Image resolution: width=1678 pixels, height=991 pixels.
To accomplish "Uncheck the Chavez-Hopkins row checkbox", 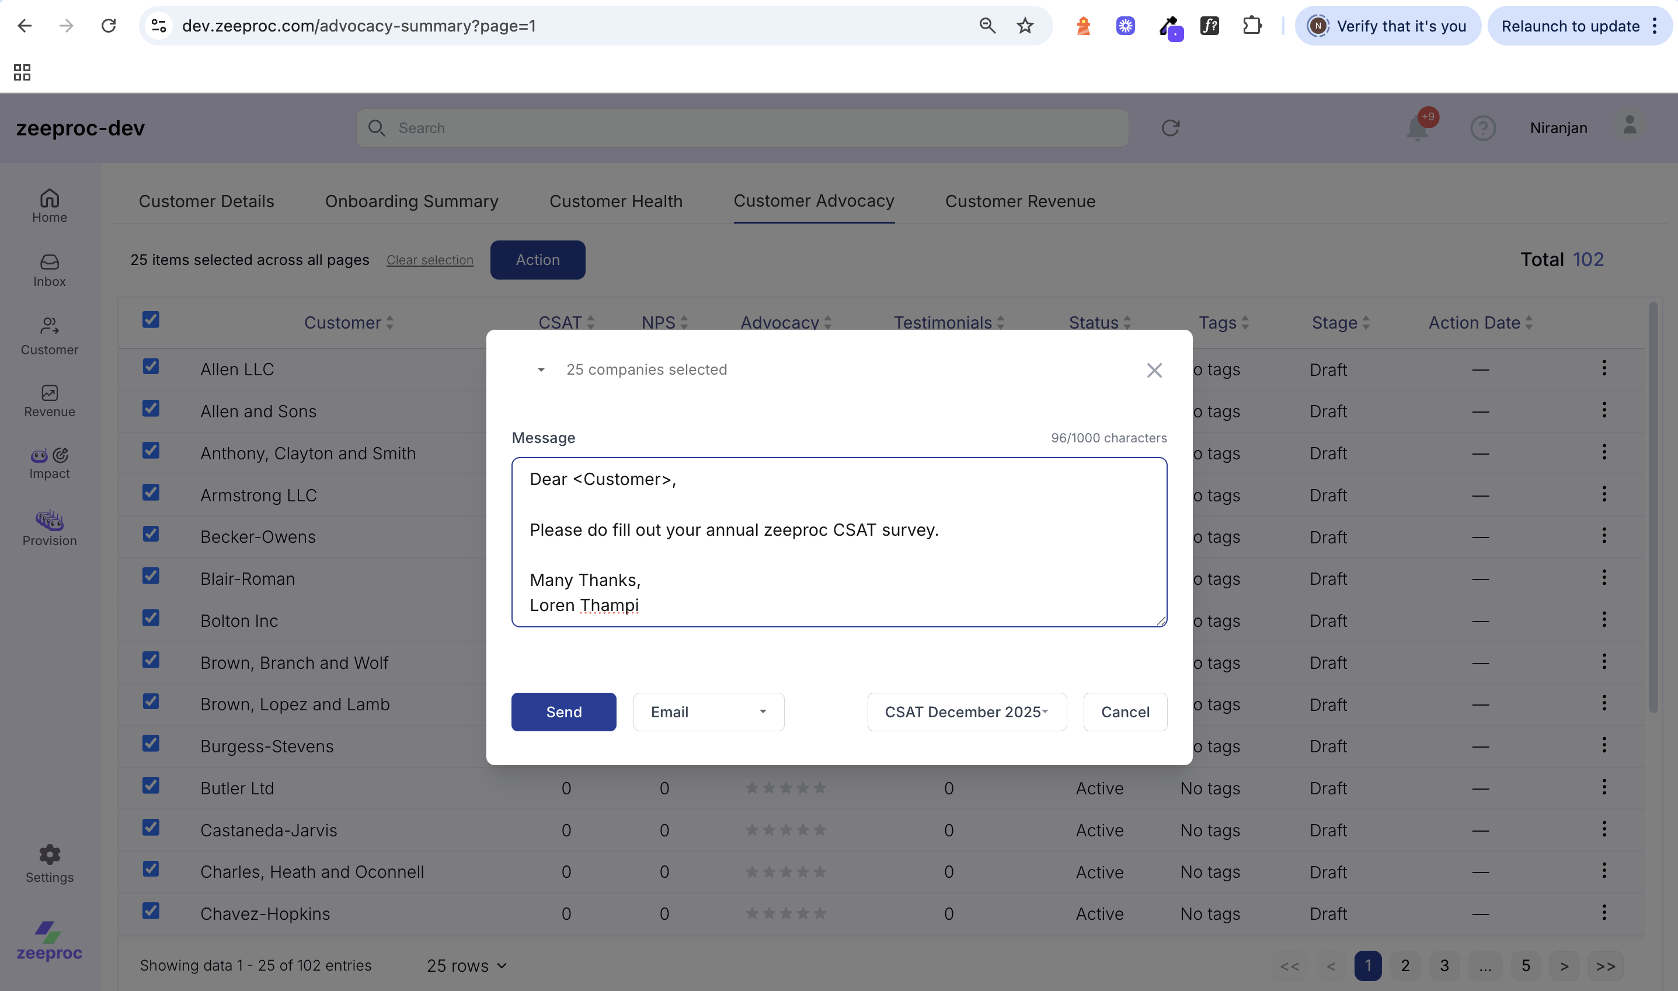I will [x=151, y=911].
